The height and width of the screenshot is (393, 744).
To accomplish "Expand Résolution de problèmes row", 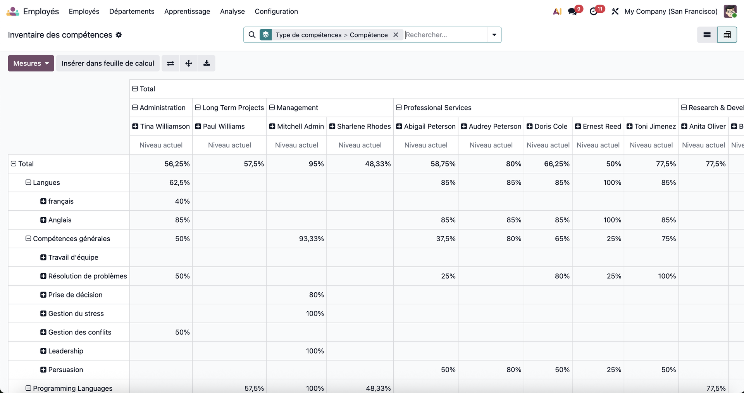I will click(x=43, y=276).
